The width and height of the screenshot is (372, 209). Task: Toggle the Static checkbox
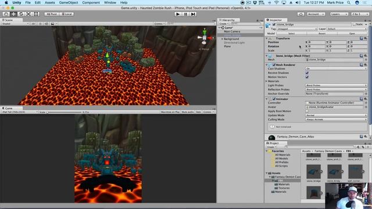[x=354, y=24]
